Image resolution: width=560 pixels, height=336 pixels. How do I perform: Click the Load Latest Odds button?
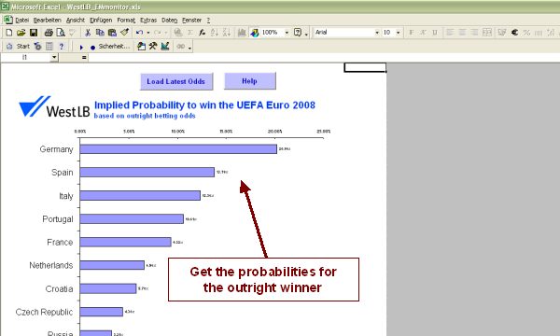[x=176, y=81]
